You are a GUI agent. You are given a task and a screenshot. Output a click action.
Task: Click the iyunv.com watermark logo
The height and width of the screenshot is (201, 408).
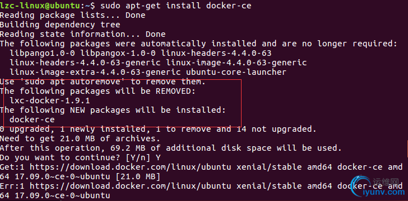(x=378, y=188)
